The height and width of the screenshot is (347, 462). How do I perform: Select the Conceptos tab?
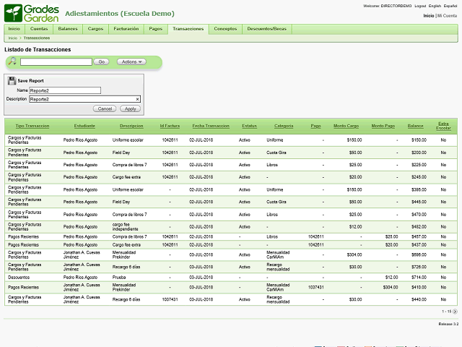point(225,29)
